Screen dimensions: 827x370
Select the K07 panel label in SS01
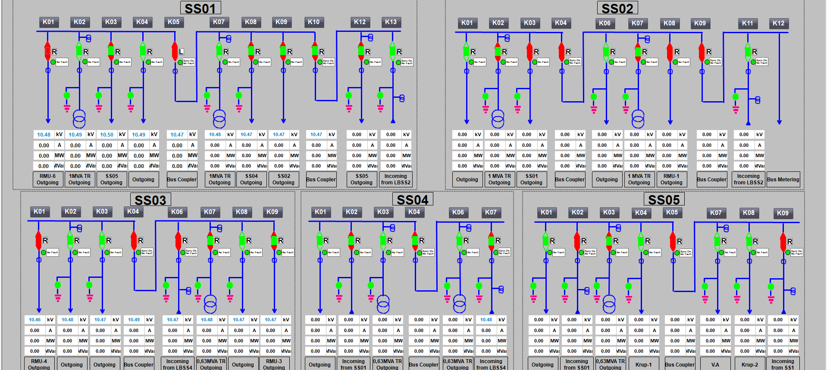click(x=219, y=22)
